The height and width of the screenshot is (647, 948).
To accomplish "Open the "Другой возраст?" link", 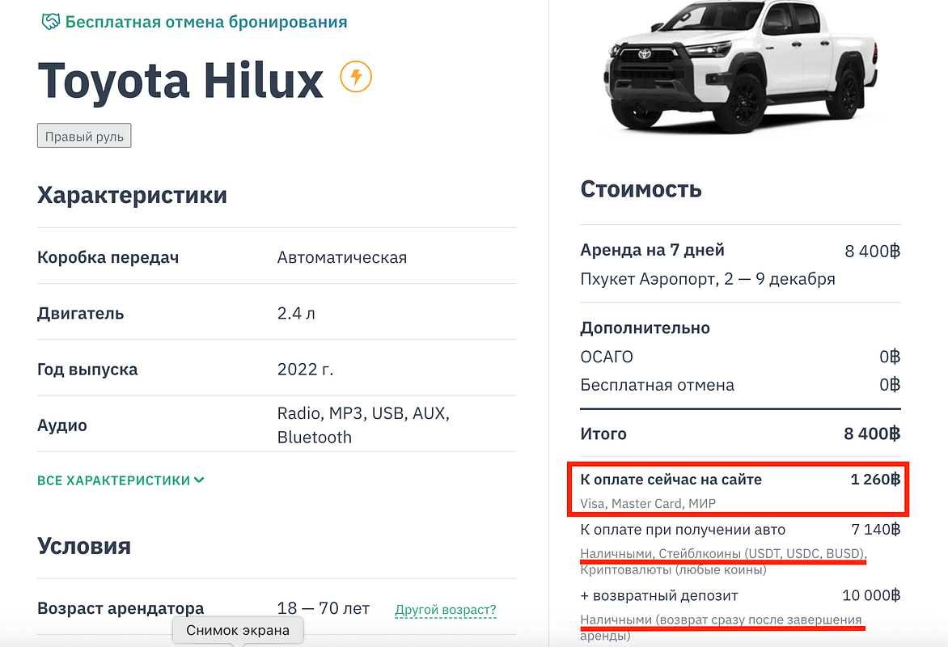I will pyautogui.click(x=445, y=610).
